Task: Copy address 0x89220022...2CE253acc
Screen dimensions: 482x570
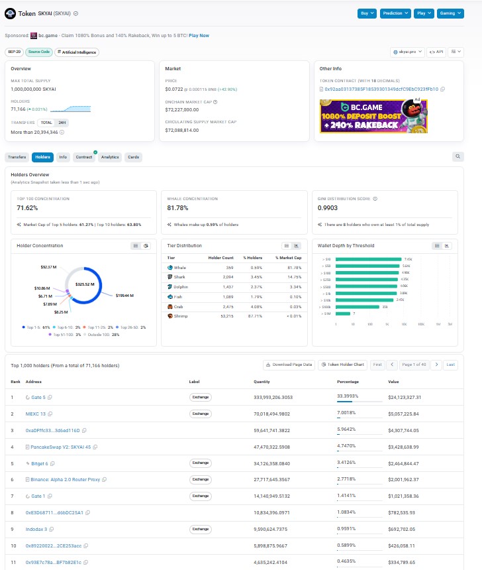Action: click(x=85, y=545)
